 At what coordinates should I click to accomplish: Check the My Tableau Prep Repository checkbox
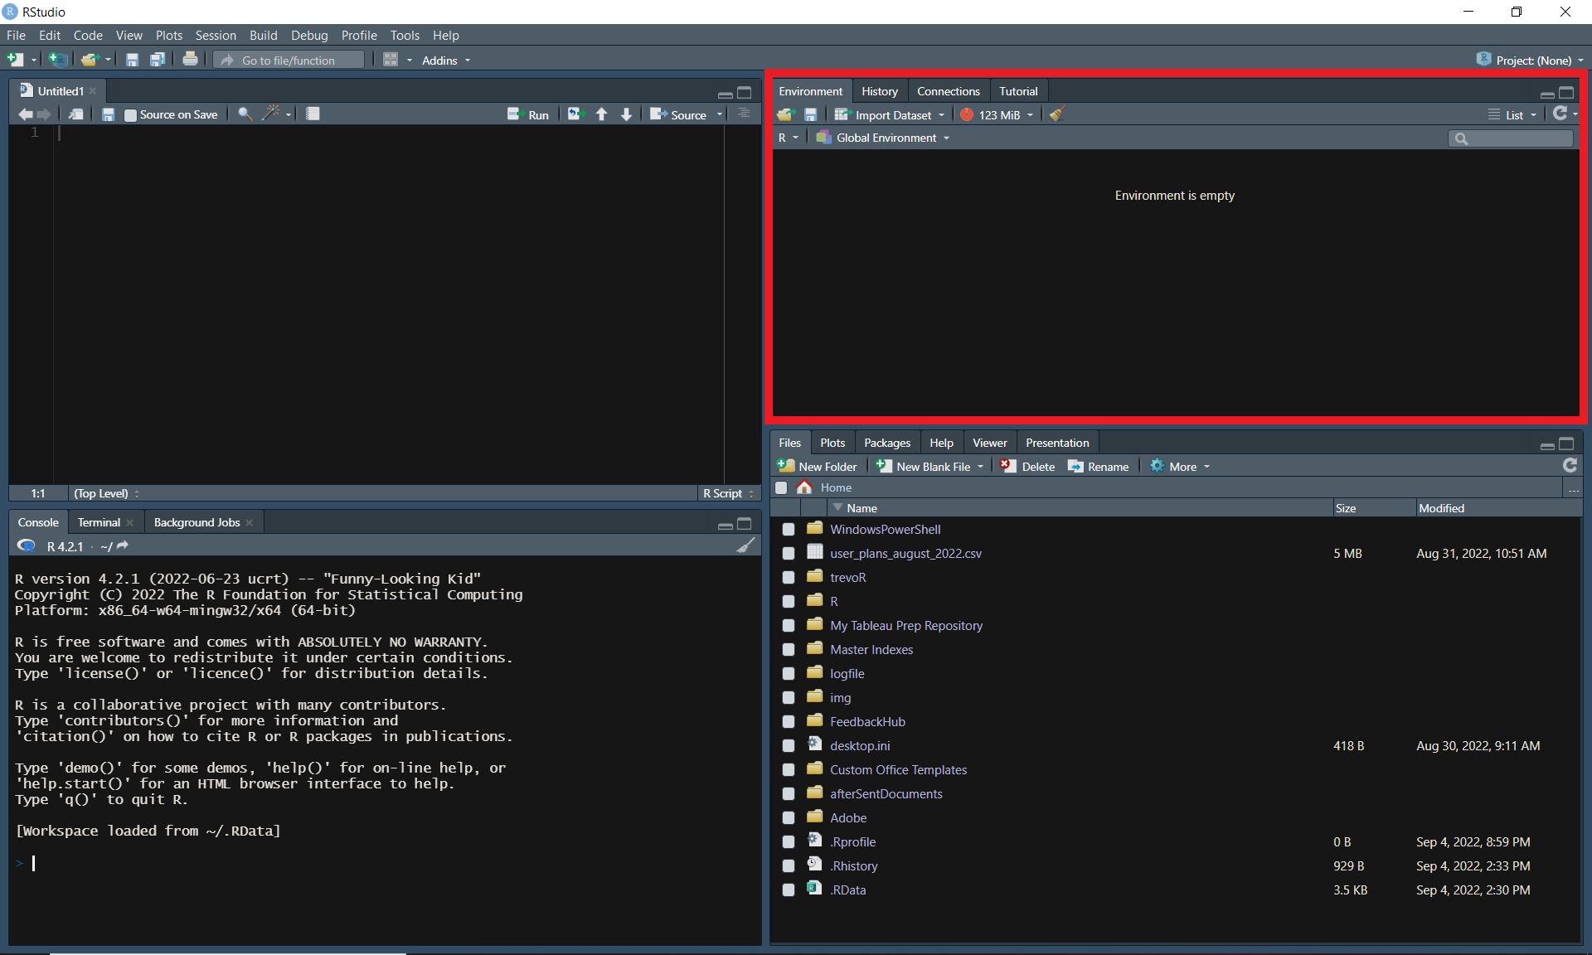point(789,625)
